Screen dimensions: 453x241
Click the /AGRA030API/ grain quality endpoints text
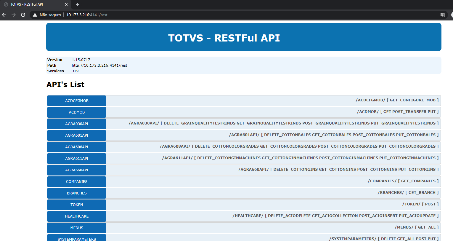[284, 123]
